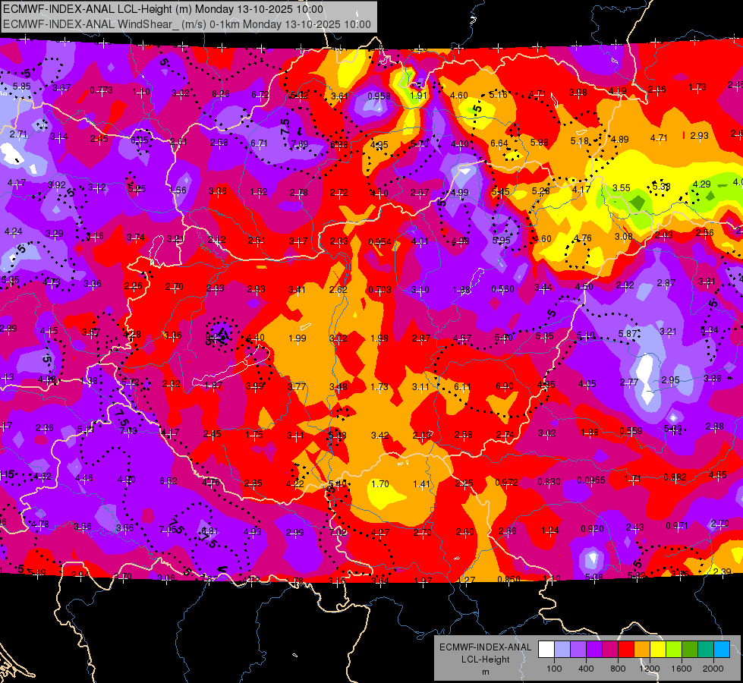Click the legend heading 'ECMWF-INDEX-ANAL'
Image resolution: width=743 pixels, height=683 pixels.
pyautogui.click(x=485, y=647)
